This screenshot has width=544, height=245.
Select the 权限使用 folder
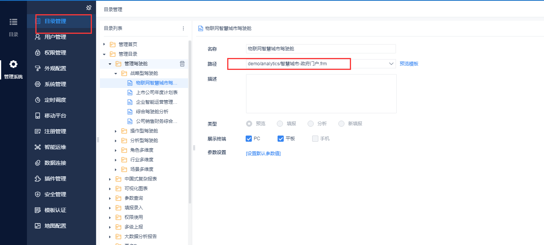pyautogui.click(x=134, y=217)
